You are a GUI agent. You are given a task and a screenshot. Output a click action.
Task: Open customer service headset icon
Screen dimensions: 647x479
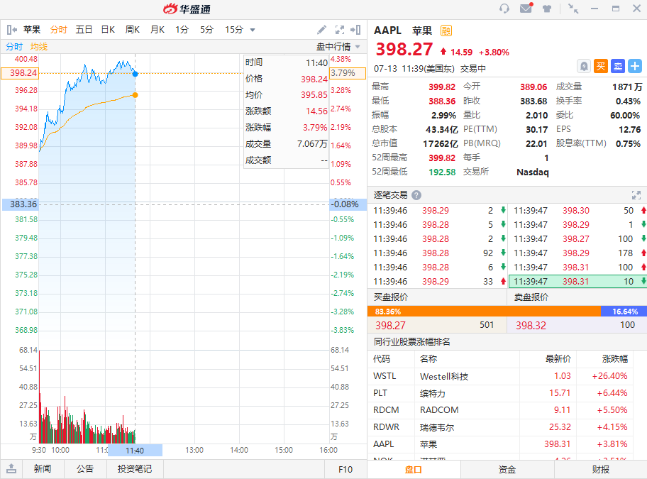pyautogui.click(x=504, y=9)
